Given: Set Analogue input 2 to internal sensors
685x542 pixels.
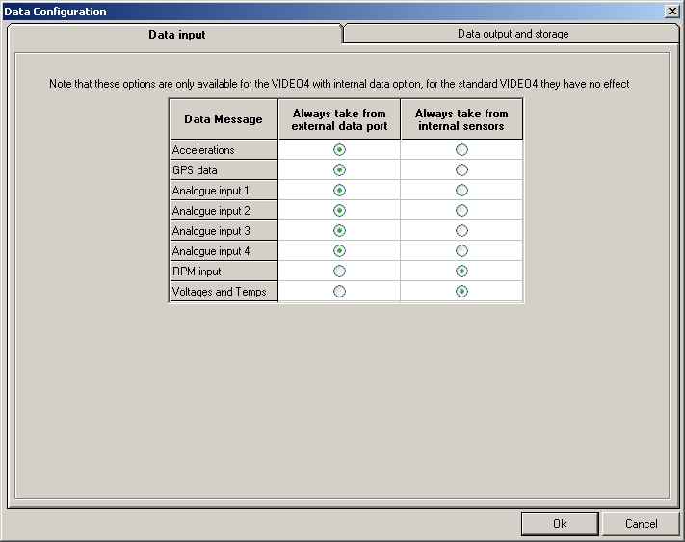Looking at the screenshot, I should [461, 211].
